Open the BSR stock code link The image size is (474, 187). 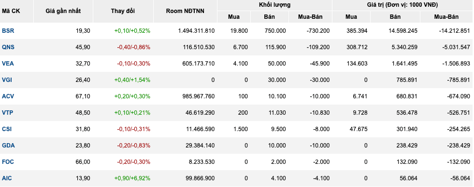[8, 31]
